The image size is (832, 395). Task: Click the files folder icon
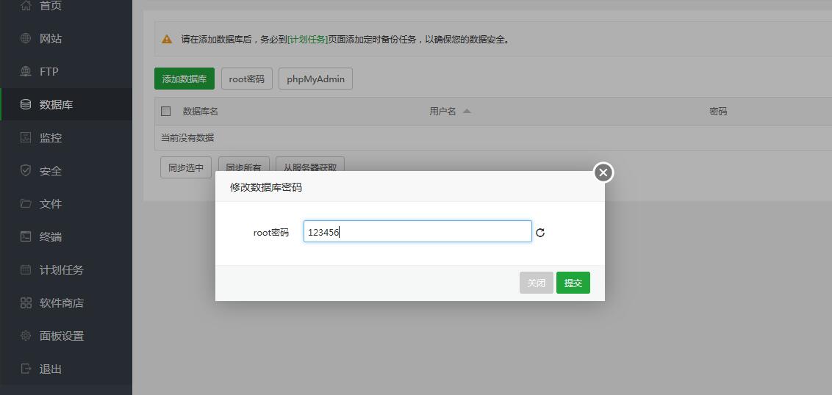26,204
